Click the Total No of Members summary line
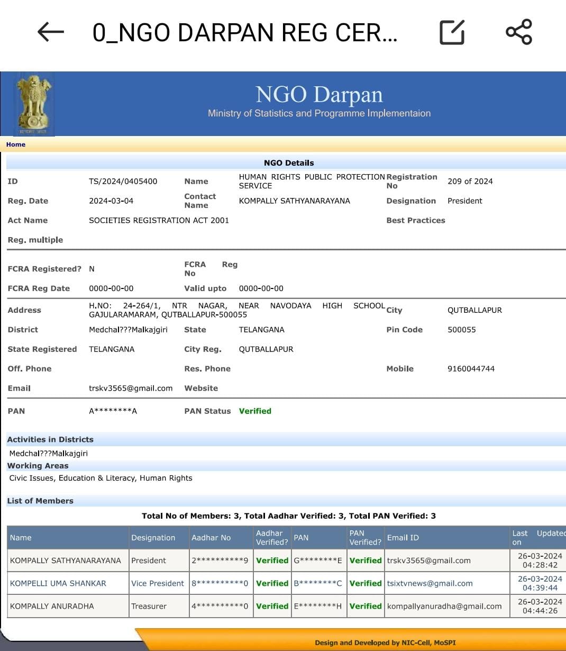 [x=289, y=516]
